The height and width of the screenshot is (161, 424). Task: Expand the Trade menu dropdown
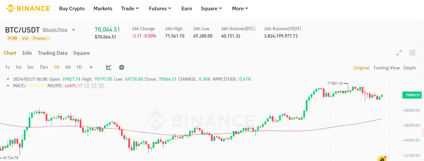(130, 9)
